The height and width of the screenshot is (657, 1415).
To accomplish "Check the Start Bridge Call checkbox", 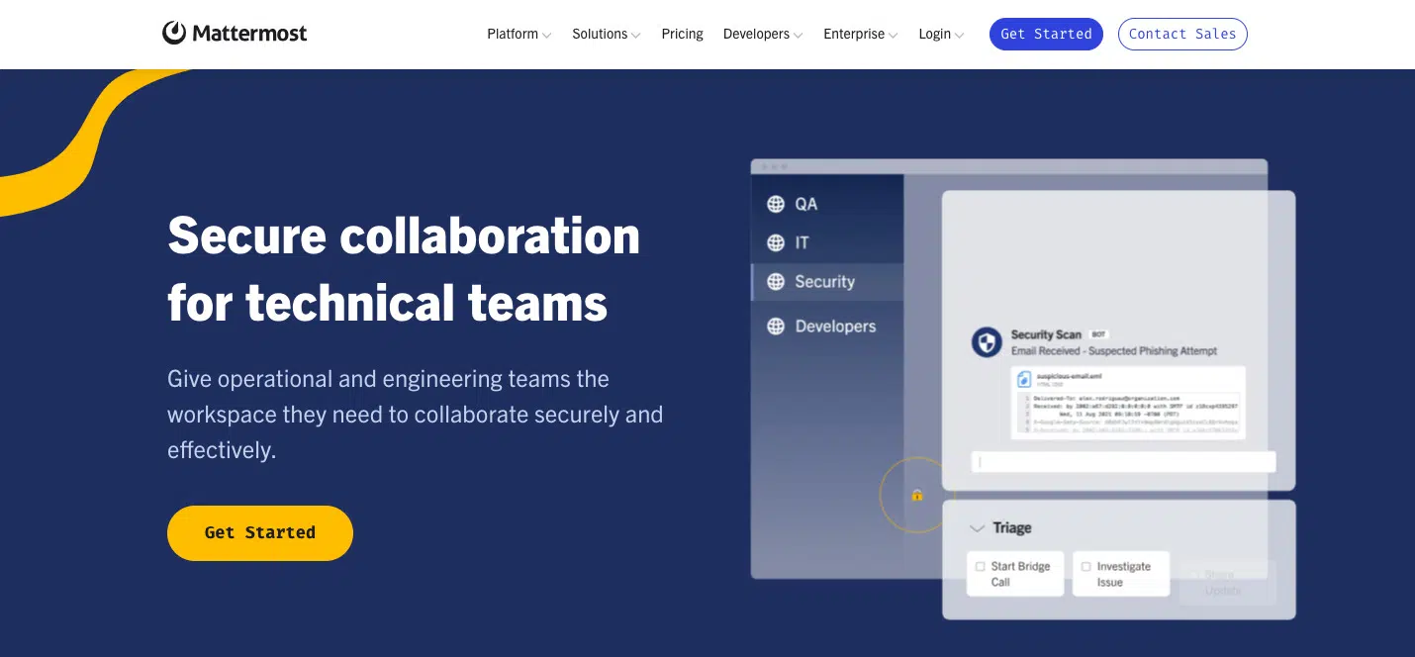I will click(x=981, y=567).
